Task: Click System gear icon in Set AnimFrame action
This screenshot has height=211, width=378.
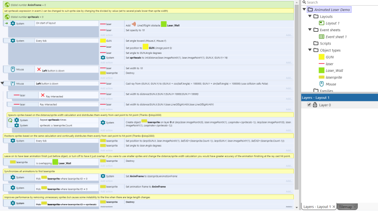Action: (x=103, y=176)
